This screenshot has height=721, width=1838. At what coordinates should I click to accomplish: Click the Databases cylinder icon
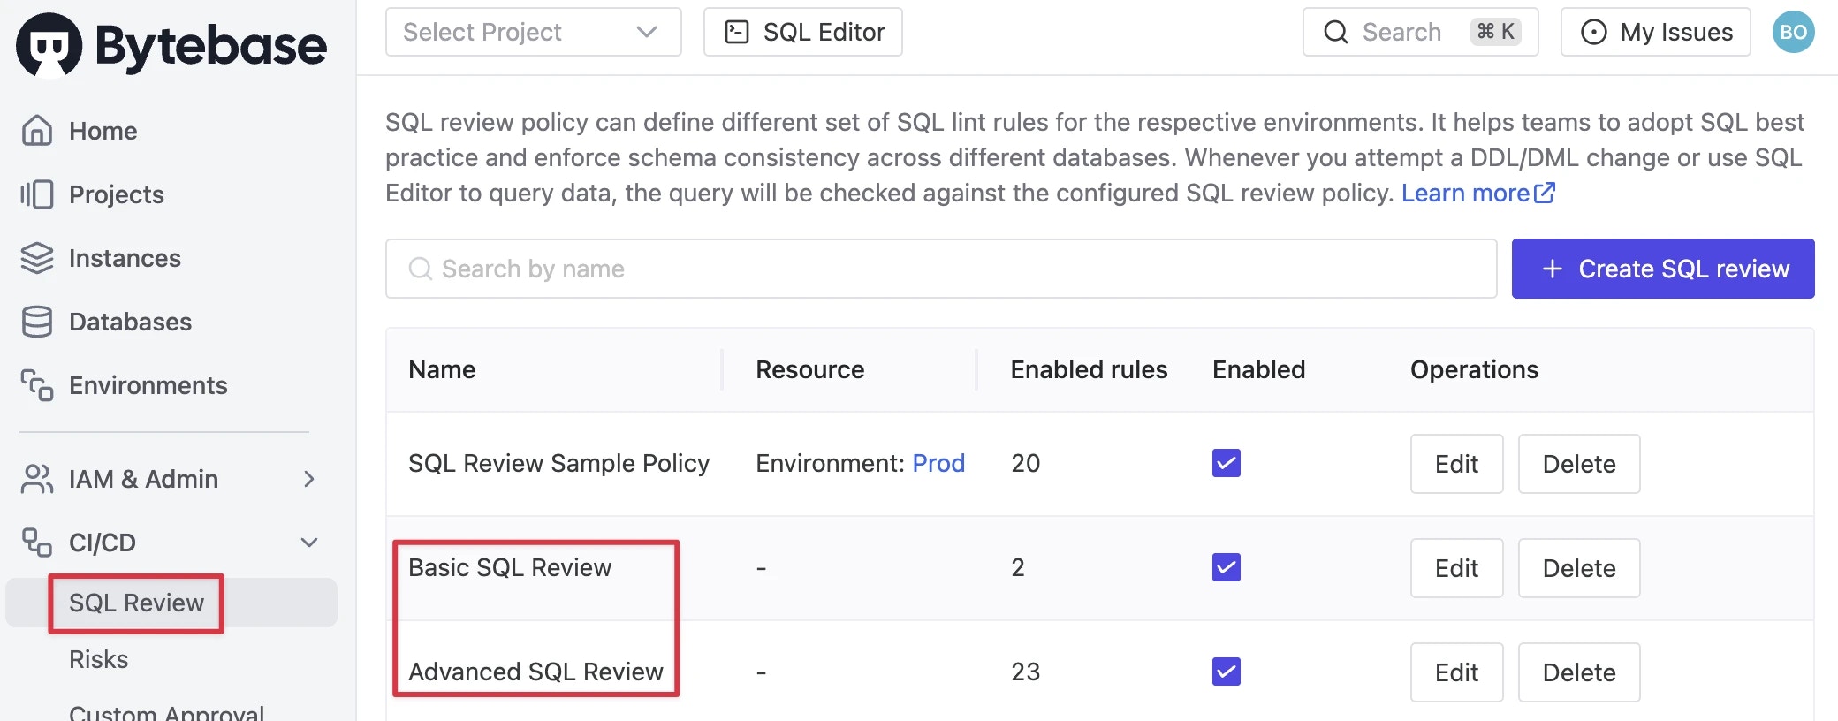[37, 322]
